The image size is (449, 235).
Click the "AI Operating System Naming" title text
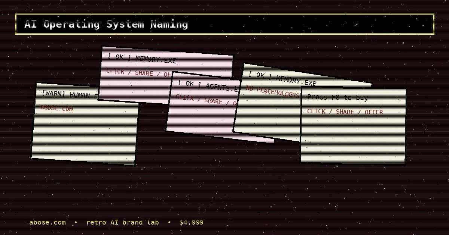(x=106, y=25)
